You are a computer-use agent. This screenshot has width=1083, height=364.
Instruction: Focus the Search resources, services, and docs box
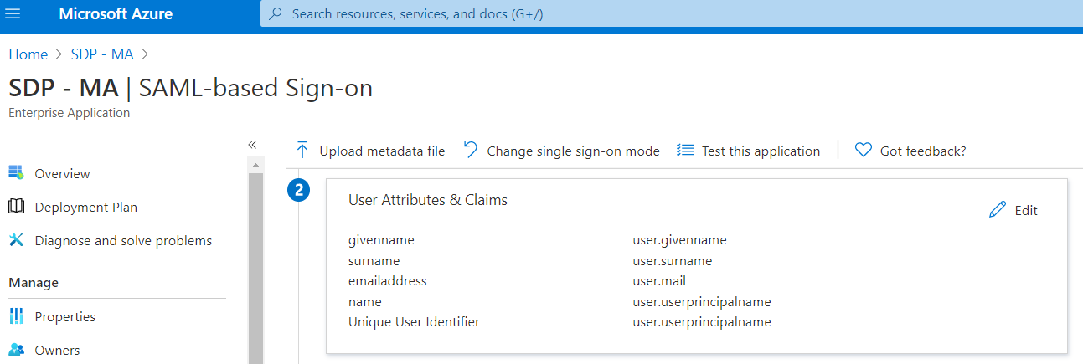point(586,14)
